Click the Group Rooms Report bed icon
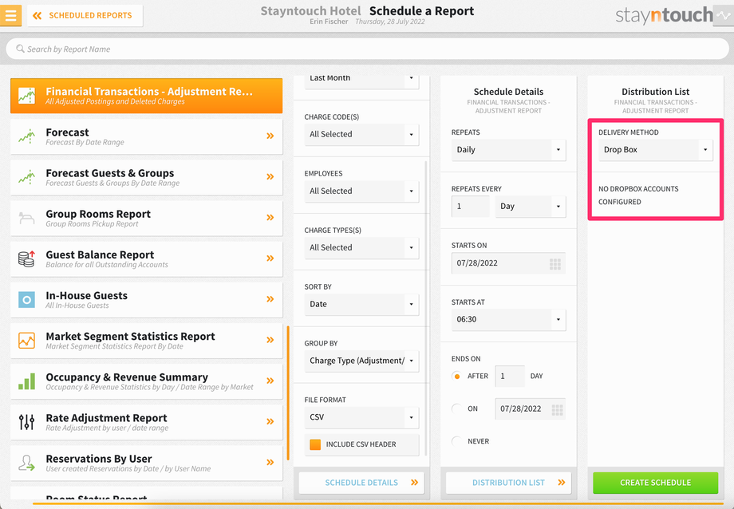This screenshot has height=509, width=734. click(x=26, y=218)
